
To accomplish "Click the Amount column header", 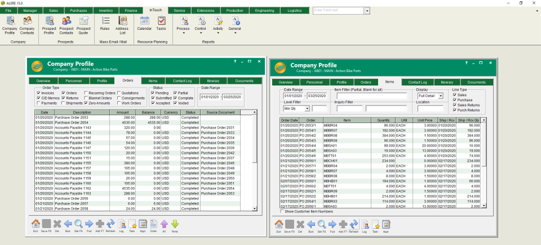I will 122,112.
